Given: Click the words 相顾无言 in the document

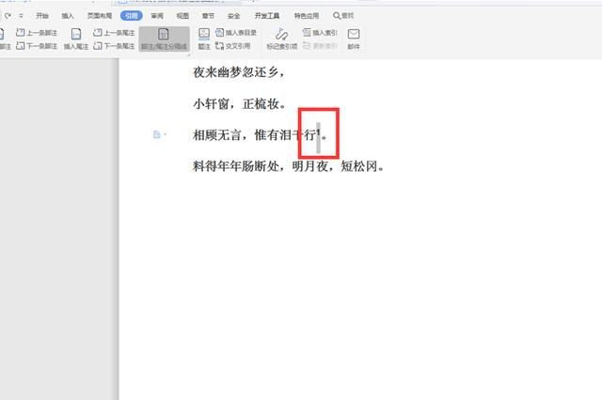Looking at the screenshot, I should (x=216, y=135).
